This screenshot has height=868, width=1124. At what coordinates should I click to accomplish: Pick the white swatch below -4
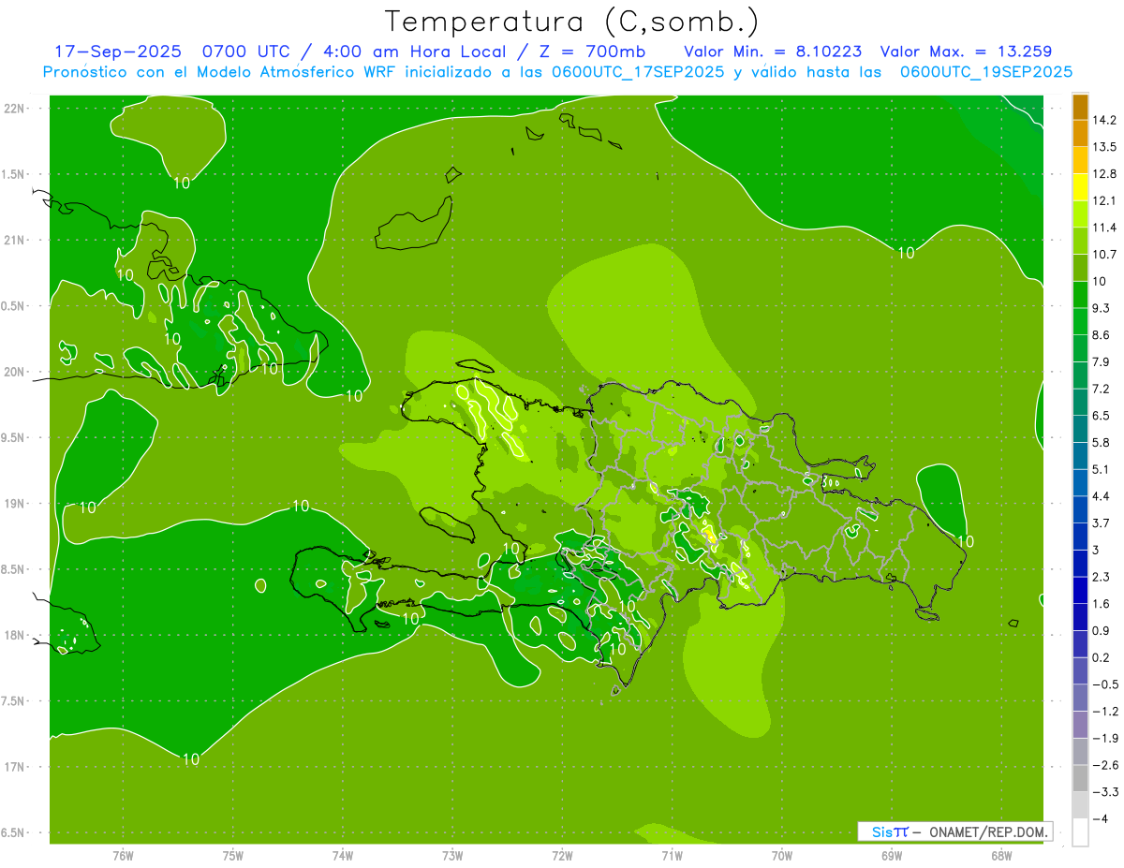(x=1080, y=832)
